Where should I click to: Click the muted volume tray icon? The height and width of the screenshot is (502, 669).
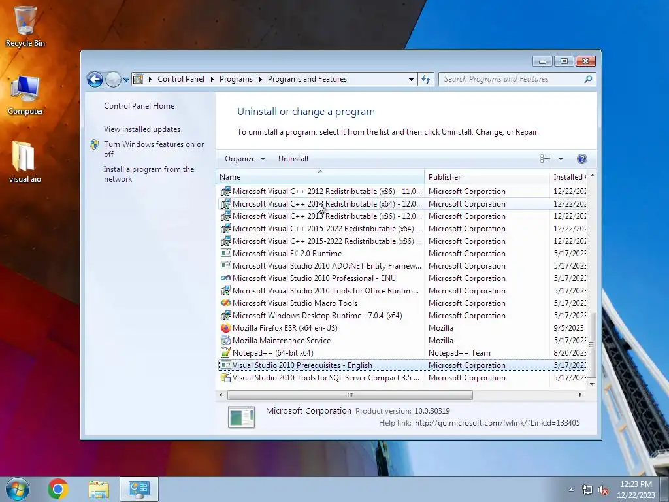tap(603, 490)
